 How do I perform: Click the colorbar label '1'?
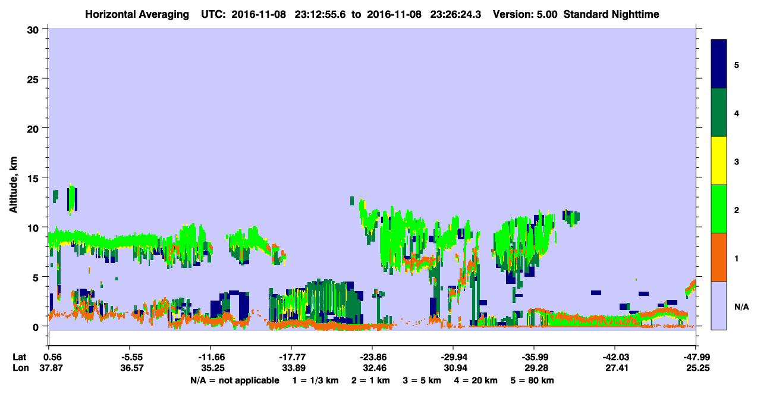(x=737, y=258)
